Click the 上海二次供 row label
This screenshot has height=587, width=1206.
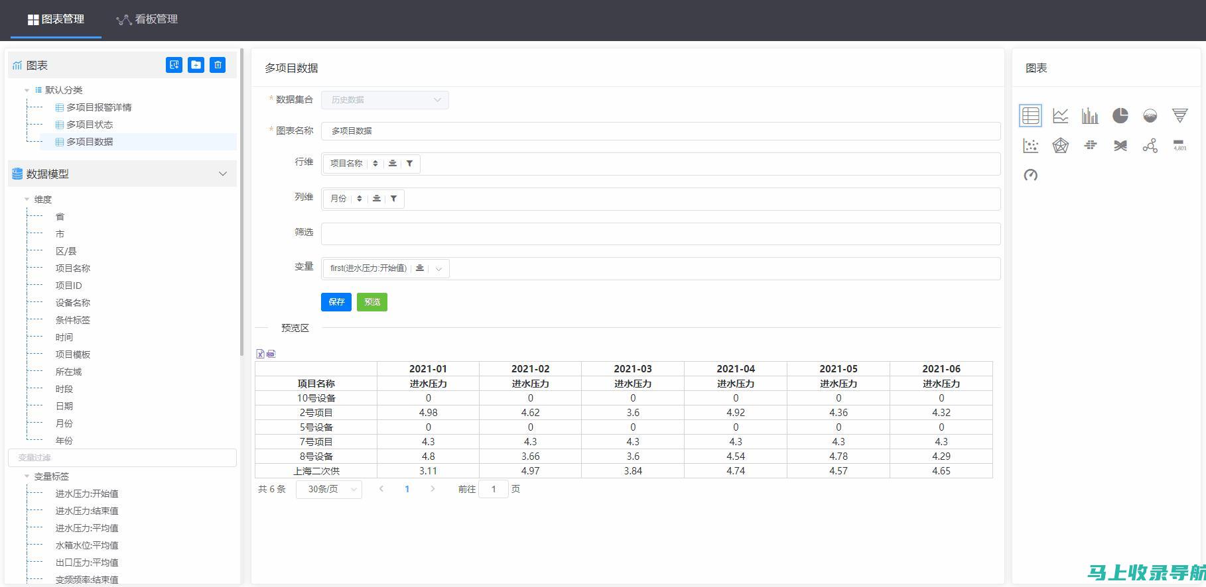[x=316, y=471]
